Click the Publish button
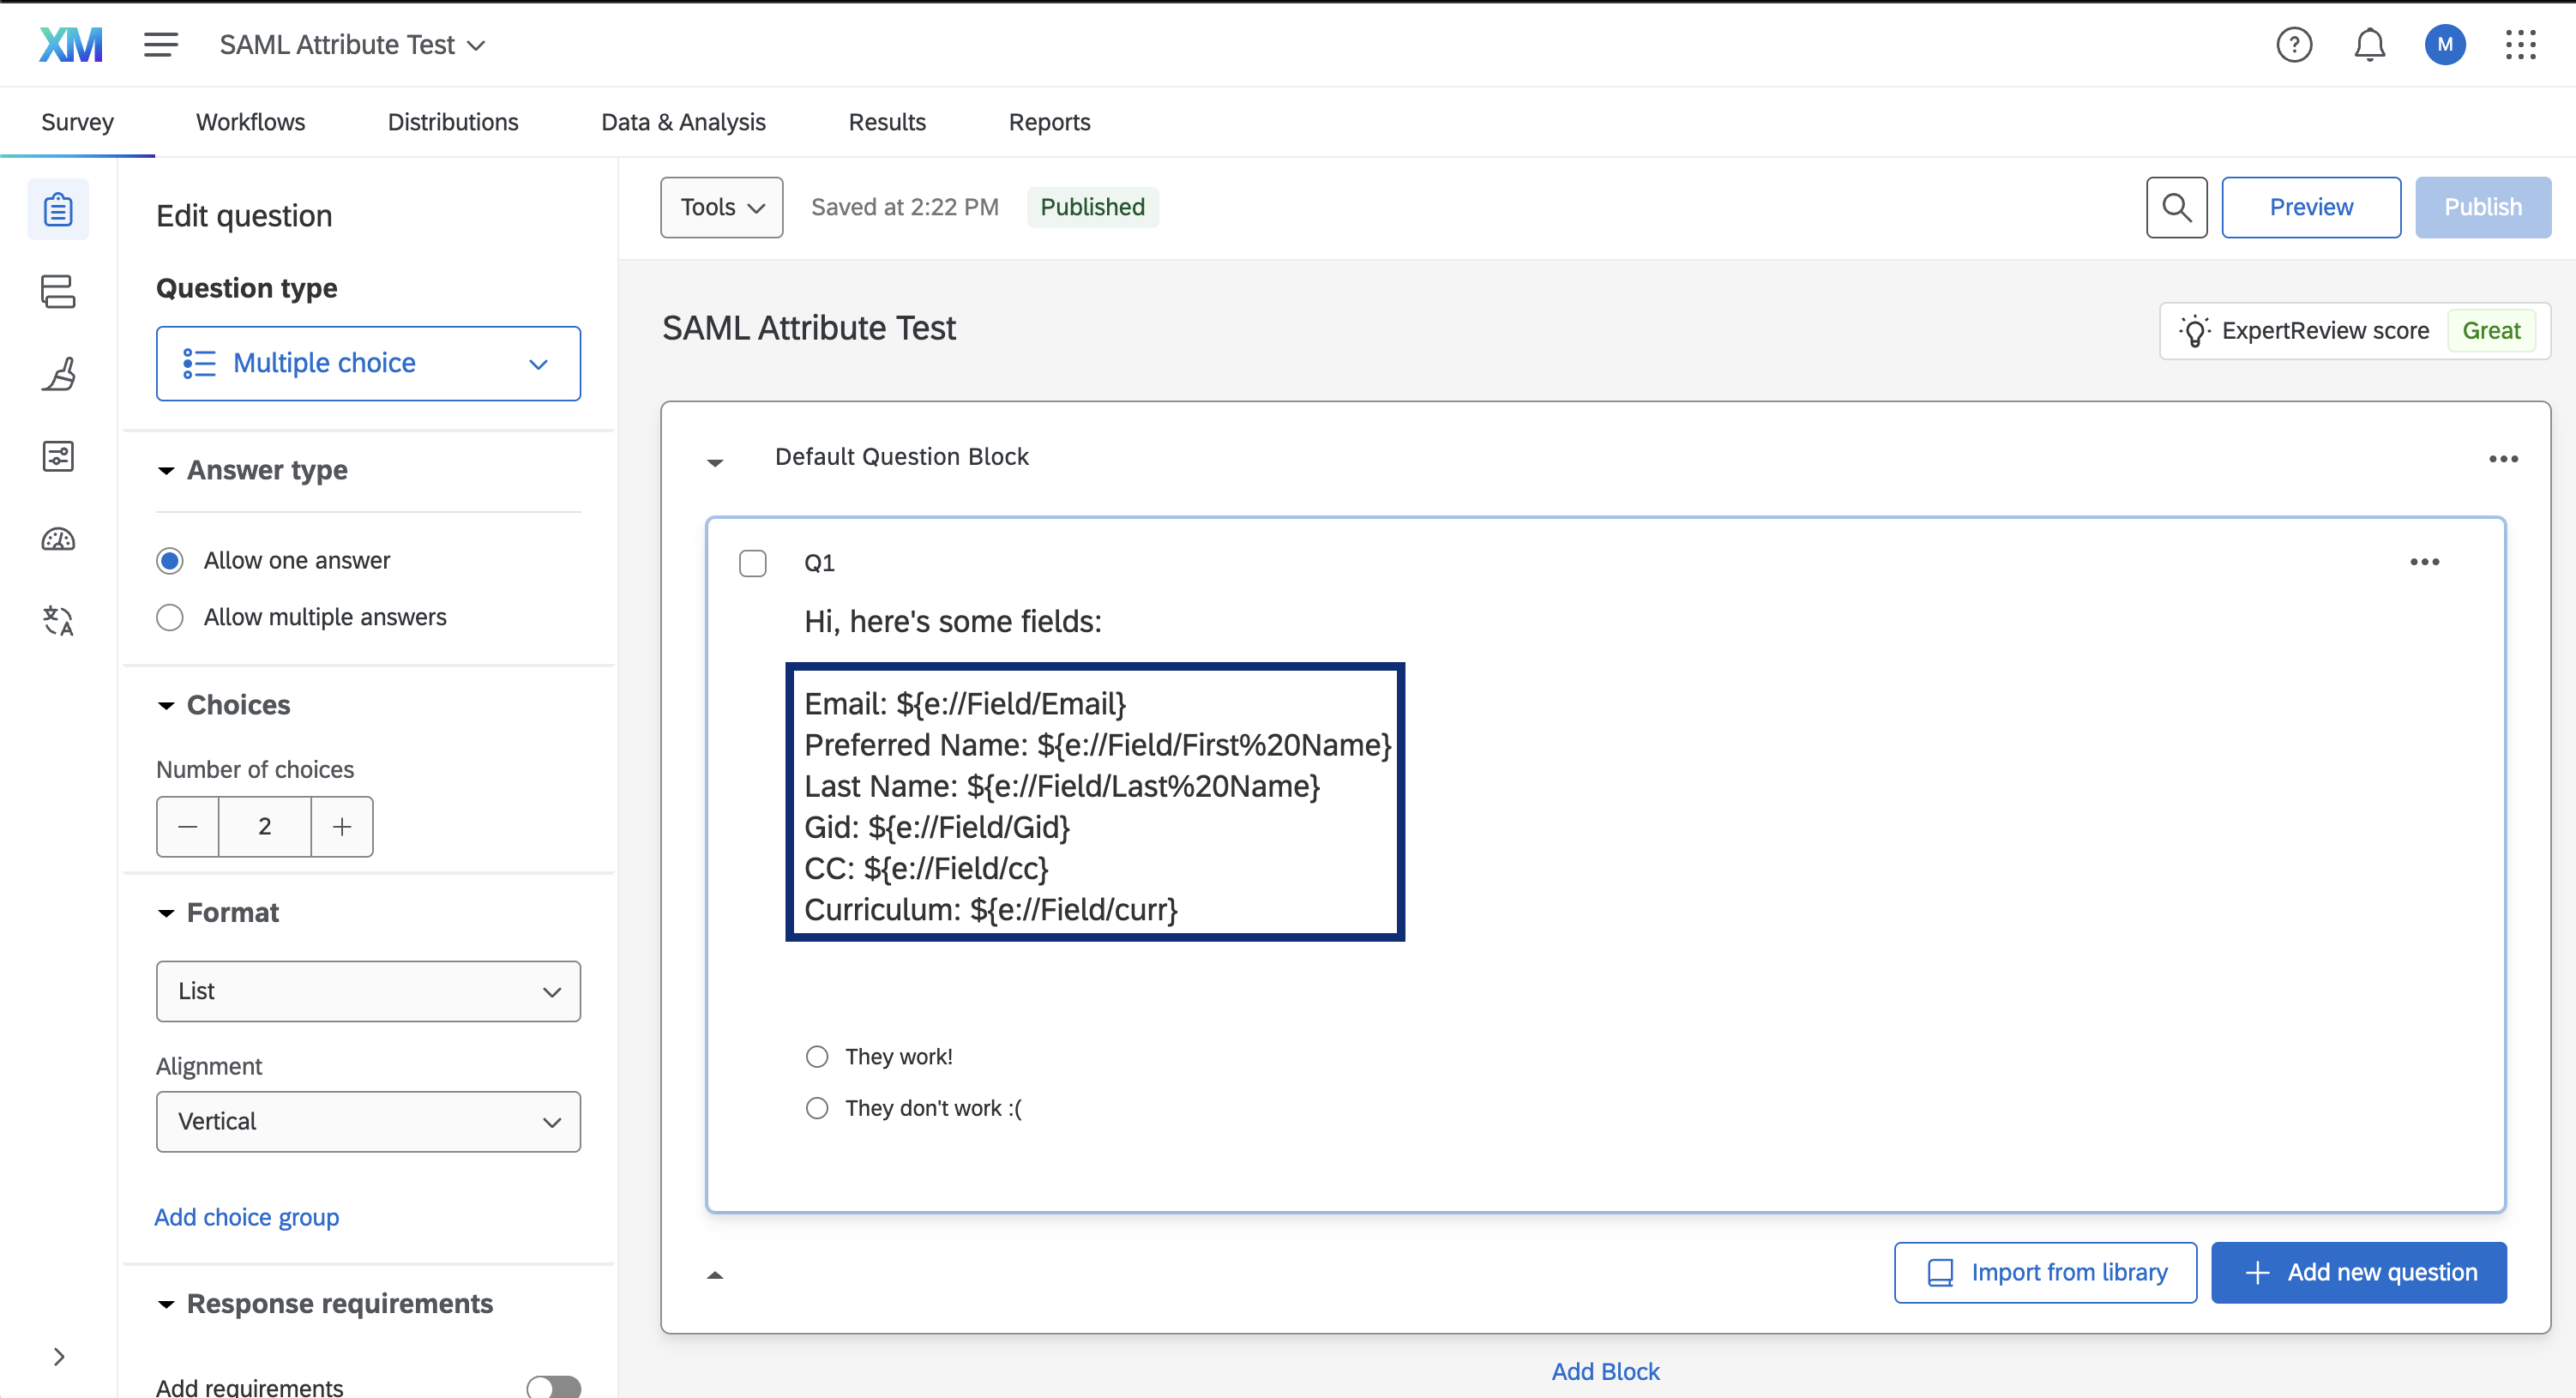The image size is (2576, 1398). tap(2483, 207)
